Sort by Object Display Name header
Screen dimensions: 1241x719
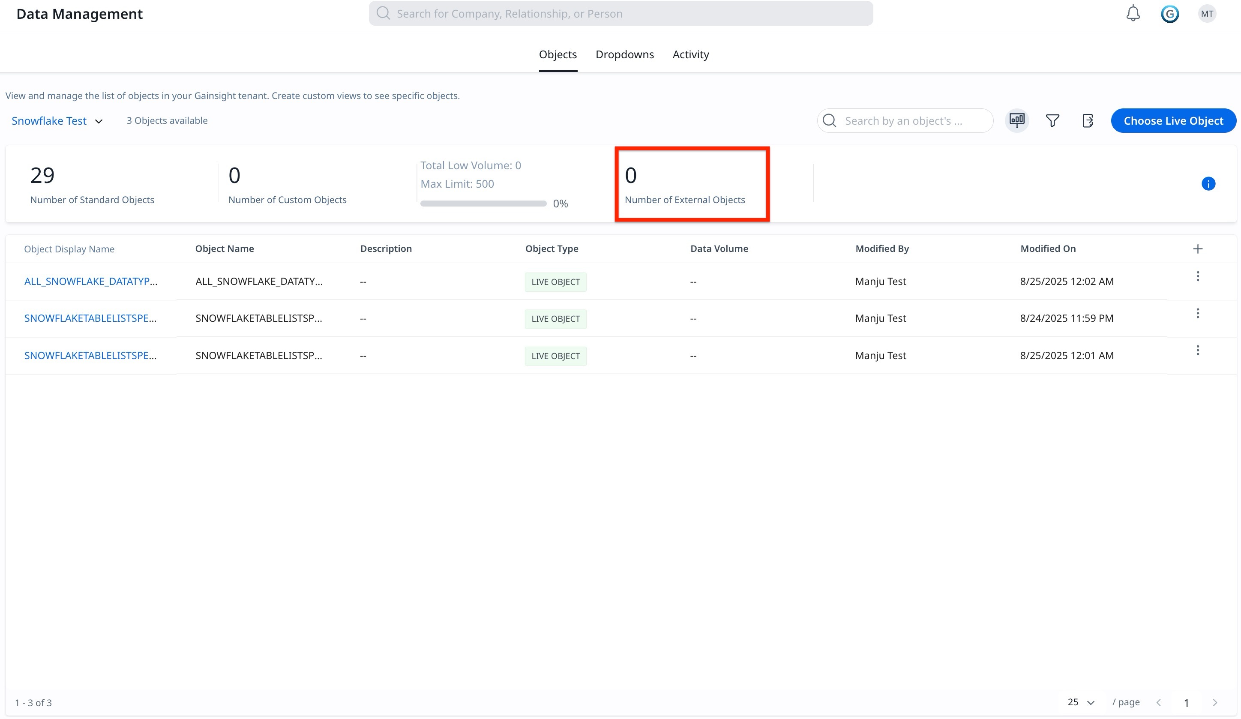pyautogui.click(x=69, y=249)
